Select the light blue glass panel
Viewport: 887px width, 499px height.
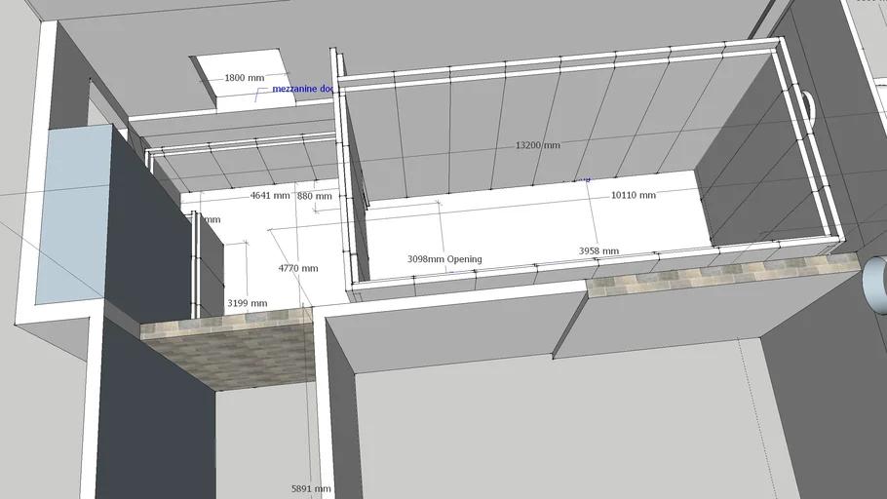[x=75, y=213]
